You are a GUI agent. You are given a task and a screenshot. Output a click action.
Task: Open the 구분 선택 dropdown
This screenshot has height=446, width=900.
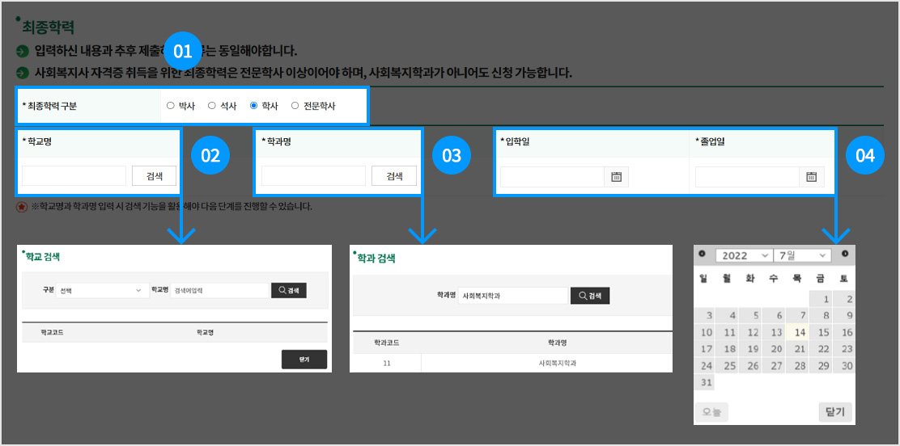(x=100, y=290)
